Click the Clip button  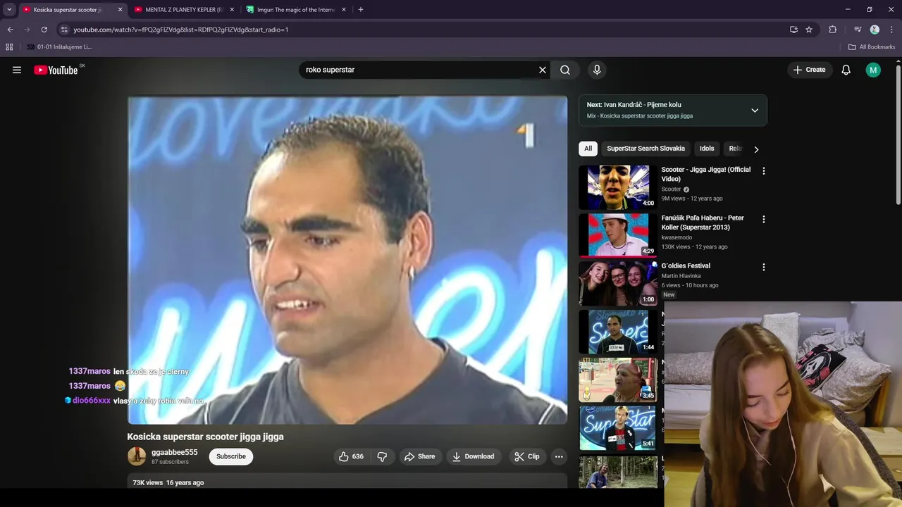pyautogui.click(x=527, y=456)
